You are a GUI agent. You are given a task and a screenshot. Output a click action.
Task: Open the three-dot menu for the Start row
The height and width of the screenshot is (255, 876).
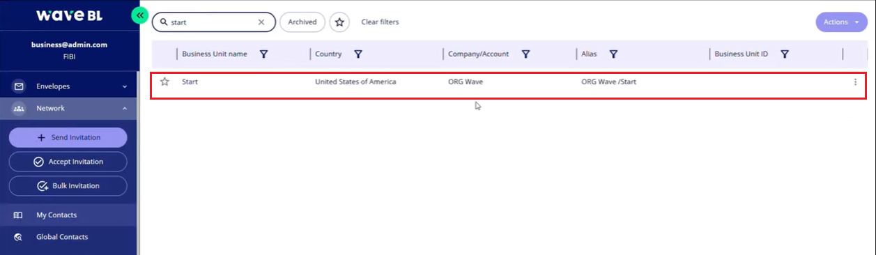click(855, 82)
